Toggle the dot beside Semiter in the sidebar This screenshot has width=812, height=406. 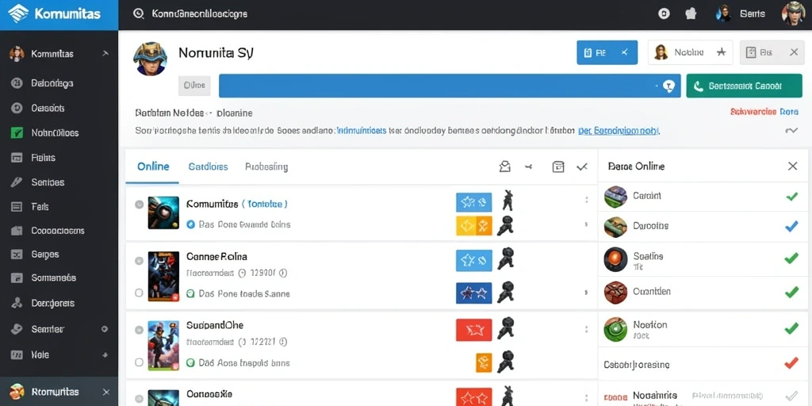point(105,329)
